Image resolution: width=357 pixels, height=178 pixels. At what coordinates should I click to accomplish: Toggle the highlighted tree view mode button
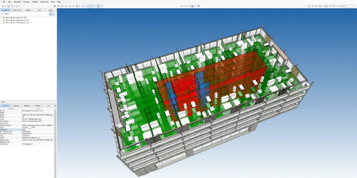click(x=51, y=14)
